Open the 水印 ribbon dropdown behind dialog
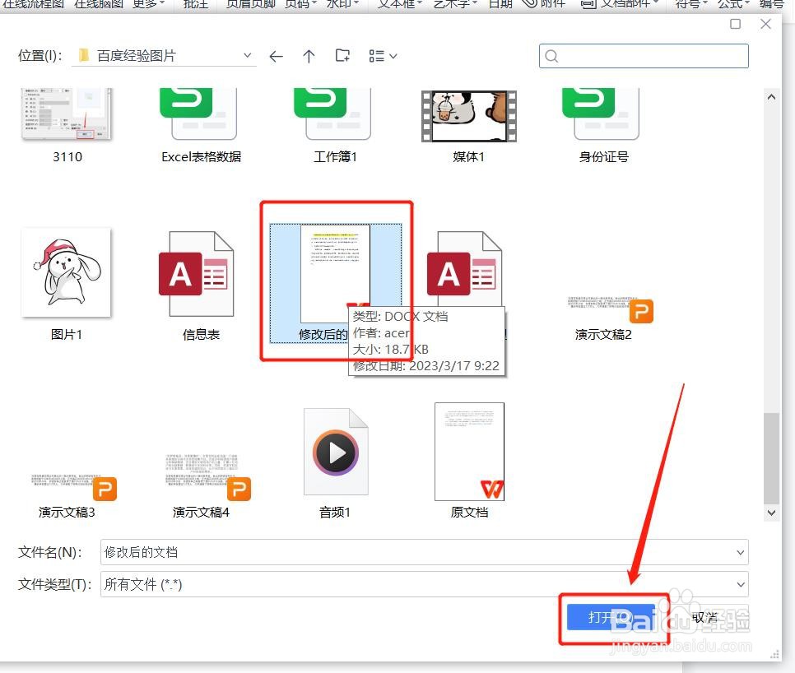Image resolution: width=795 pixels, height=673 pixels. click(342, 4)
